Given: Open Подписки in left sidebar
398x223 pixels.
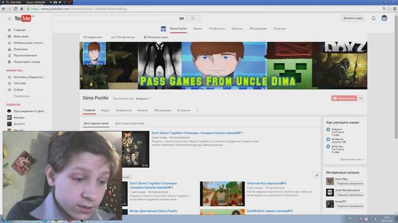Looking at the screenshot, I should point(21,49).
